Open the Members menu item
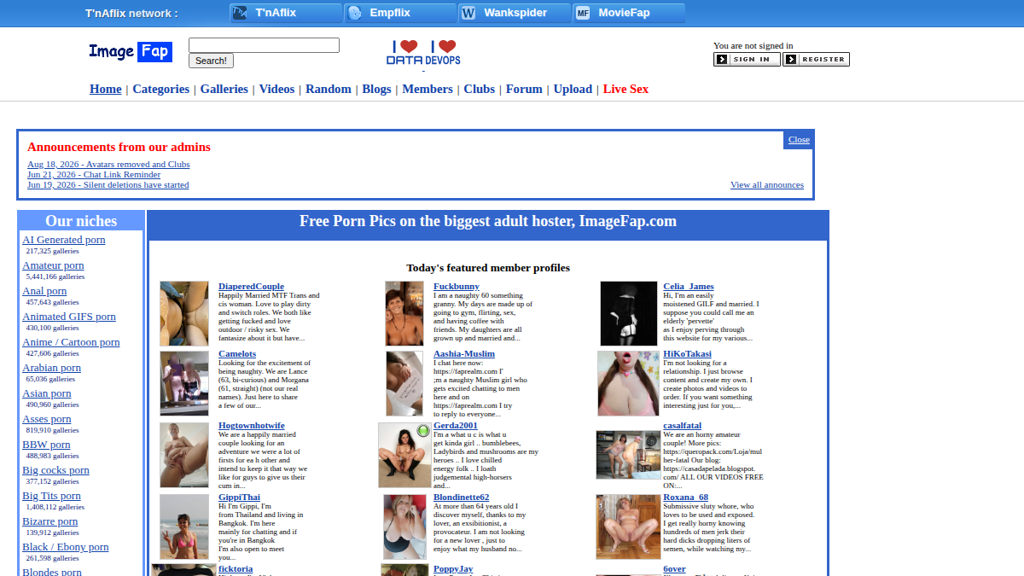The image size is (1024, 576). pyautogui.click(x=428, y=89)
